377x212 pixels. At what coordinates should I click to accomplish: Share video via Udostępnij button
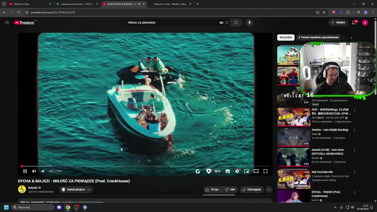pos(252,190)
